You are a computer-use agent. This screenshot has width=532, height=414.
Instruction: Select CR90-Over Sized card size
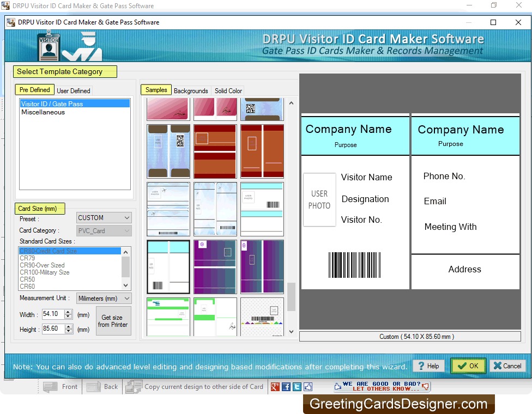70,265
